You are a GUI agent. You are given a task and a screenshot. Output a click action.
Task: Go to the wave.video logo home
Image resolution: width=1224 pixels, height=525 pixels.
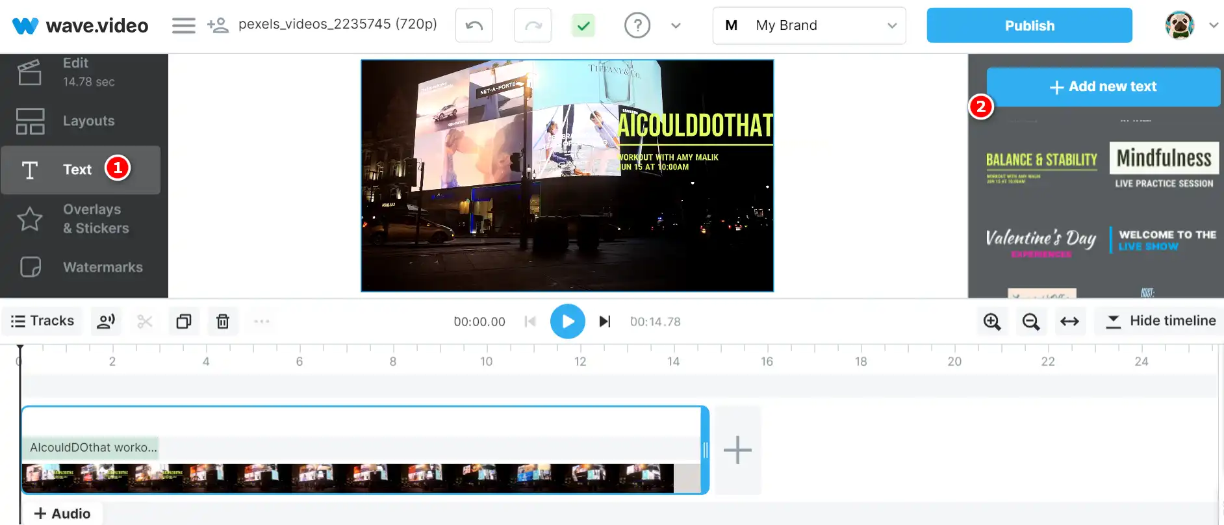point(81,25)
